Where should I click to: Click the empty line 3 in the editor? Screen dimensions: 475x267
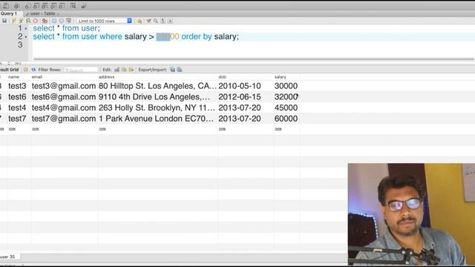(253, 44)
